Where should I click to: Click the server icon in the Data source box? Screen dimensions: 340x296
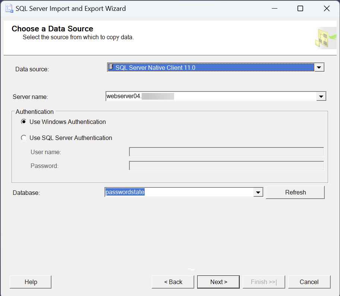click(111, 67)
